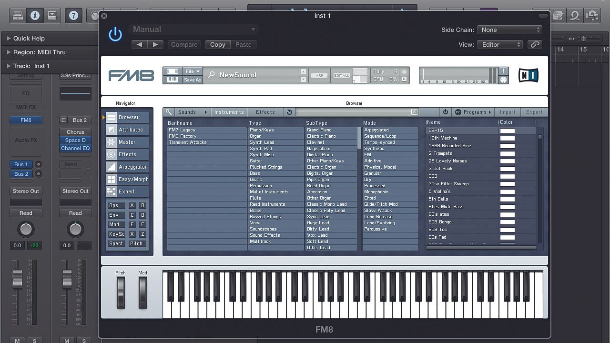The height and width of the screenshot is (343, 610).
Task: Click the browser power icon left of Programs
Action: 446,112
